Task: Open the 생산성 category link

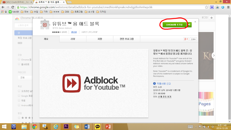Action: pyautogui.click(x=74, y=32)
